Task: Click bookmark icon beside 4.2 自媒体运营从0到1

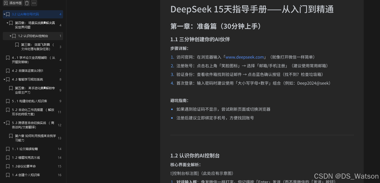Action: point(8,71)
